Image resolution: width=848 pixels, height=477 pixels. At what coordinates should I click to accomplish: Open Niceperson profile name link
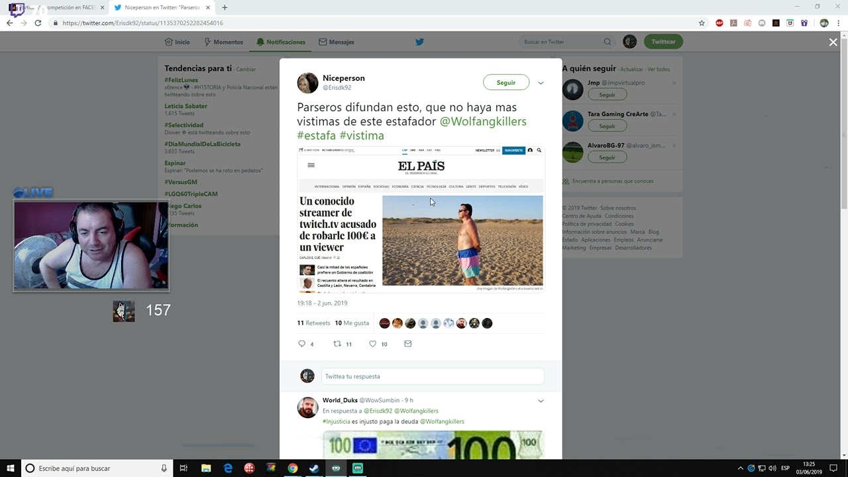pyautogui.click(x=343, y=78)
